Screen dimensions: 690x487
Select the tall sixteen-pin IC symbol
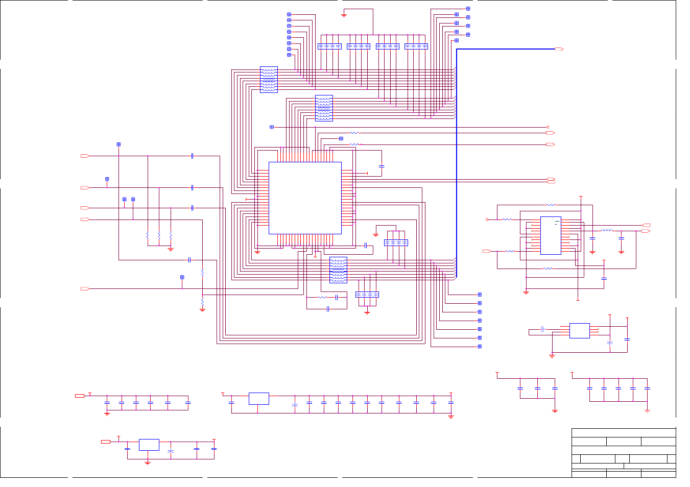tap(551, 235)
